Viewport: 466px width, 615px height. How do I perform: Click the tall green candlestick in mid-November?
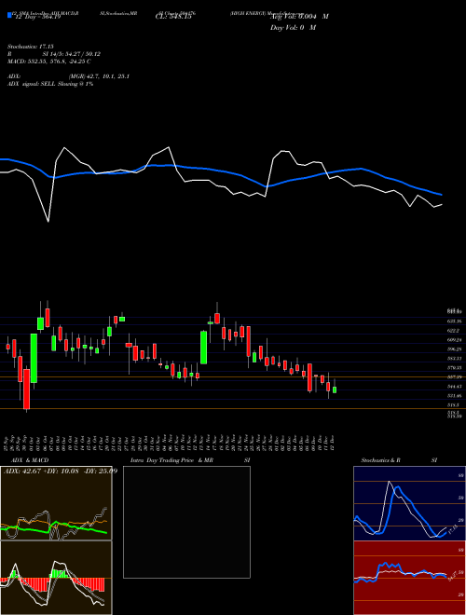pos(203,348)
